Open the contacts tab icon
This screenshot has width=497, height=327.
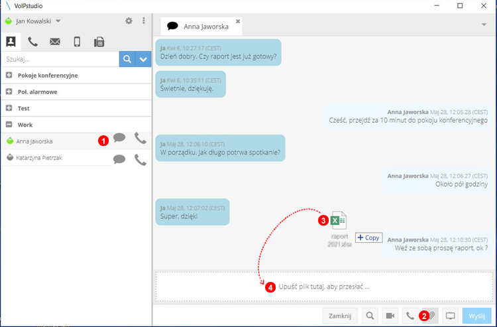click(x=11, y=42)
